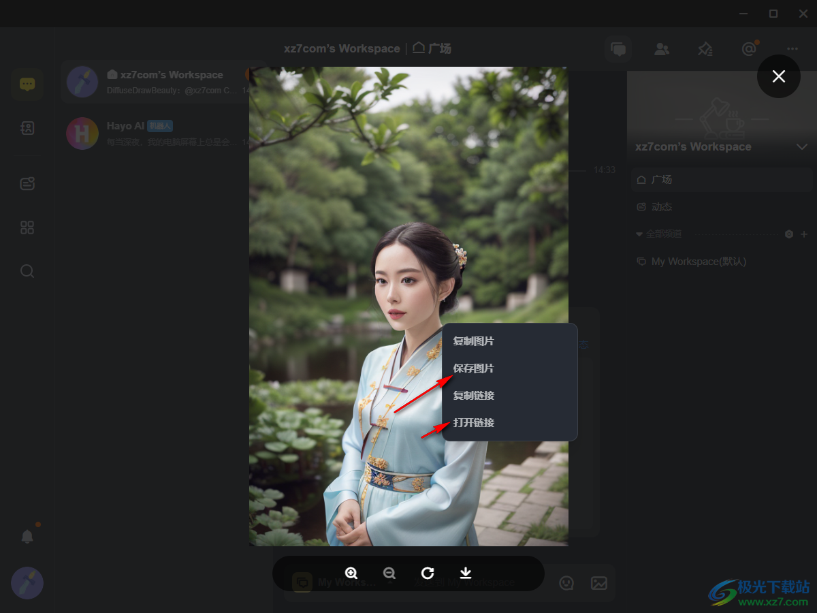
Task: Expand the xz7com's Workspace dropdown chevron
Action: (802, 147)
